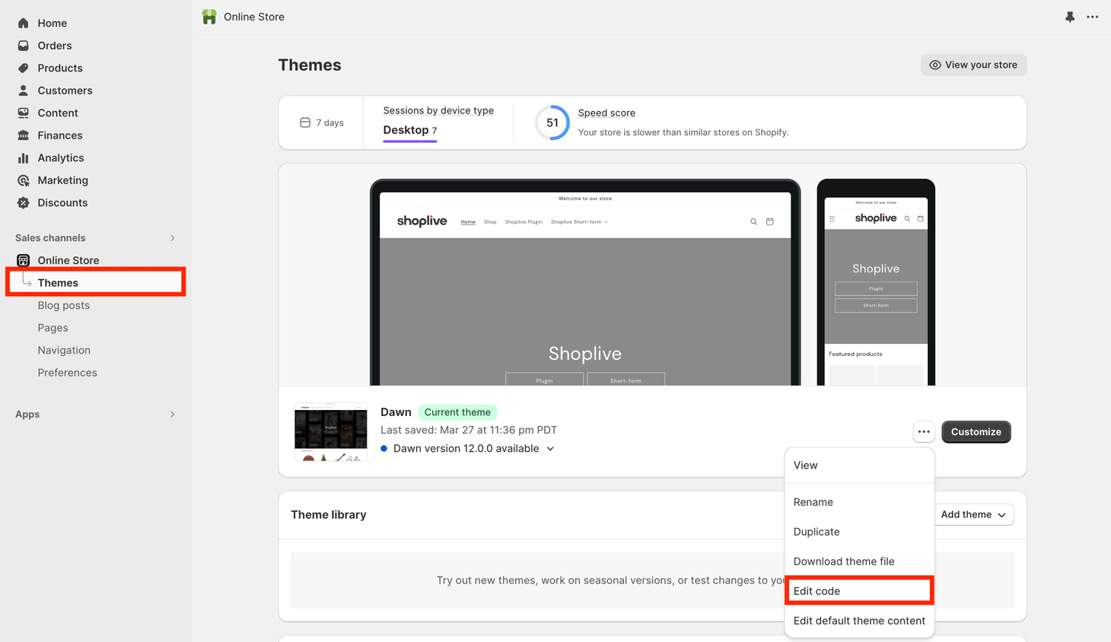Select Edit code from the menu
This screenshot has width=1111, height=642.
860,591
